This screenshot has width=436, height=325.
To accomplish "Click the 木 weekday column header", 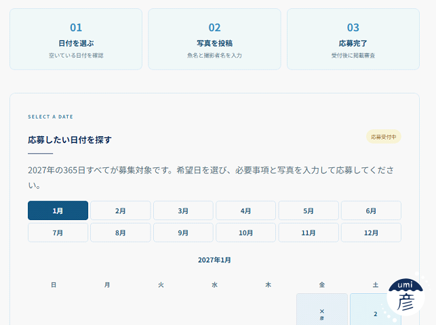I will tap(268, 285).
